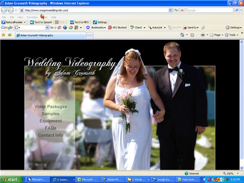Open the Equipment page link
This screenshot has width=244, height=183.
coord(51,121)
